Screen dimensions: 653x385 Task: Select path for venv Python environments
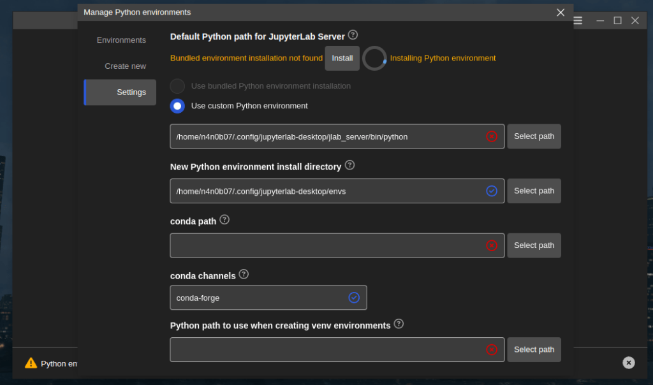534,349
